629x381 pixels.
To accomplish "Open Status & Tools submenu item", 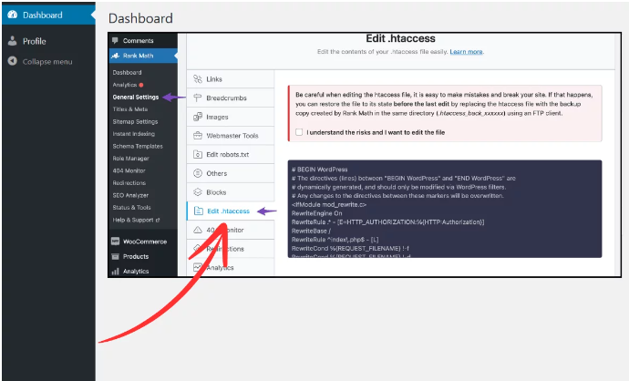I will pos(131,207).
